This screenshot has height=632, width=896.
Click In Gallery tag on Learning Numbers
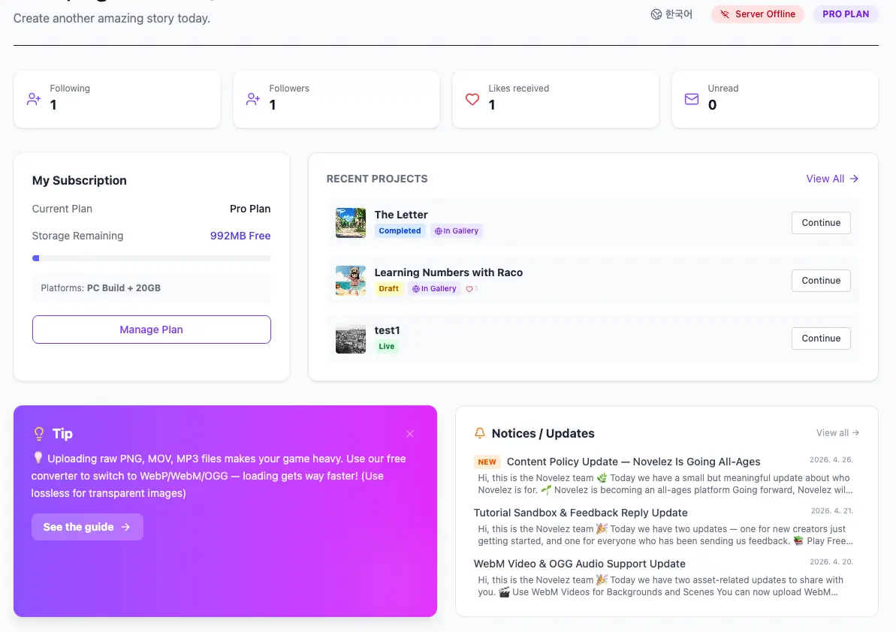(x=434, y=288)
